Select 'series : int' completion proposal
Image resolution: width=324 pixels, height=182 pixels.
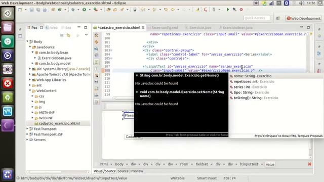(276, 87)
